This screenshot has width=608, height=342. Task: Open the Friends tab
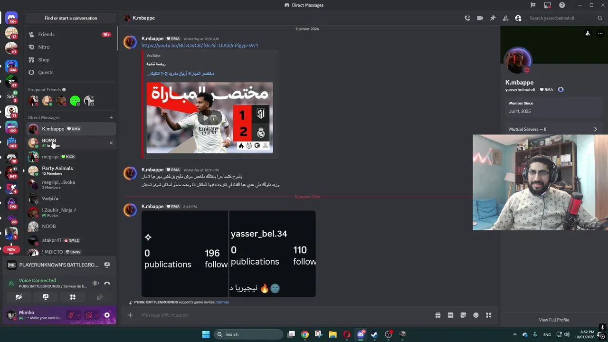click(x=71, y=34)
